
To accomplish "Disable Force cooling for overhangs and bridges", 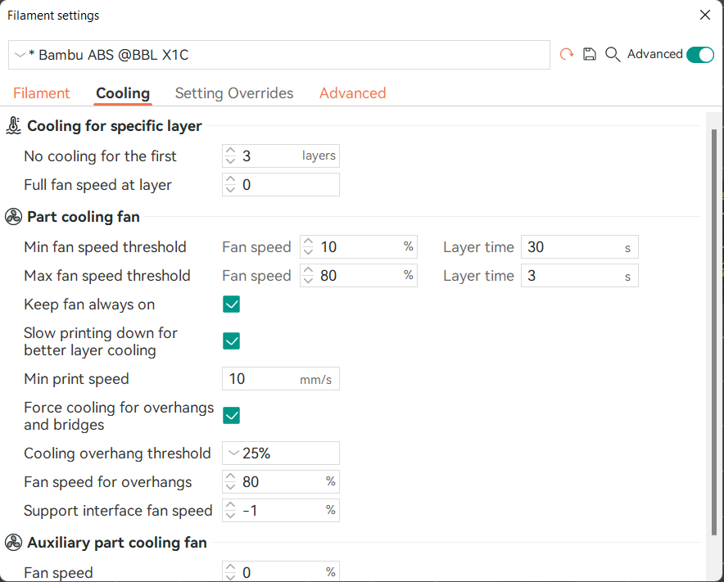I will (x=231, y=415).
